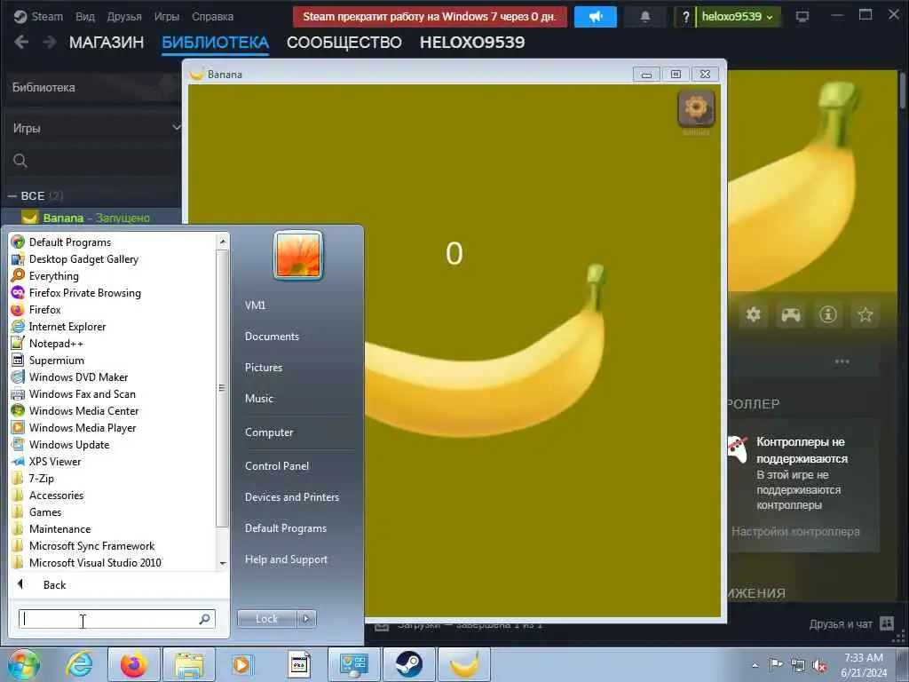The width and height of the screenshot is (909, 682).
Task: Switch to Banana game taskbar button
Action: tap(464, 664)
